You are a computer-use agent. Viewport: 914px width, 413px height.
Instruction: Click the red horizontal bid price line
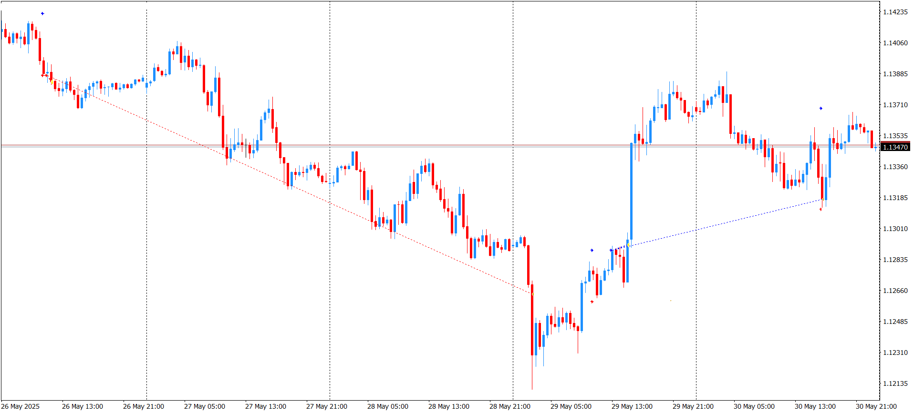coord(440,145)
